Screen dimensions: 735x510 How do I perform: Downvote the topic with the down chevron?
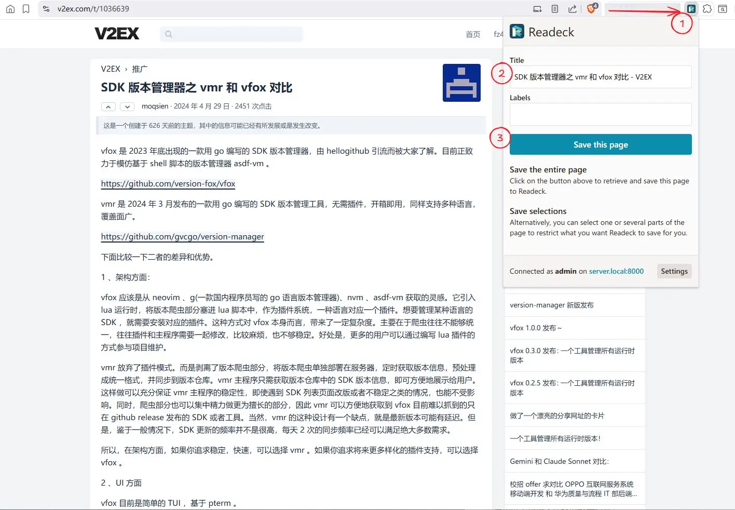127,106
